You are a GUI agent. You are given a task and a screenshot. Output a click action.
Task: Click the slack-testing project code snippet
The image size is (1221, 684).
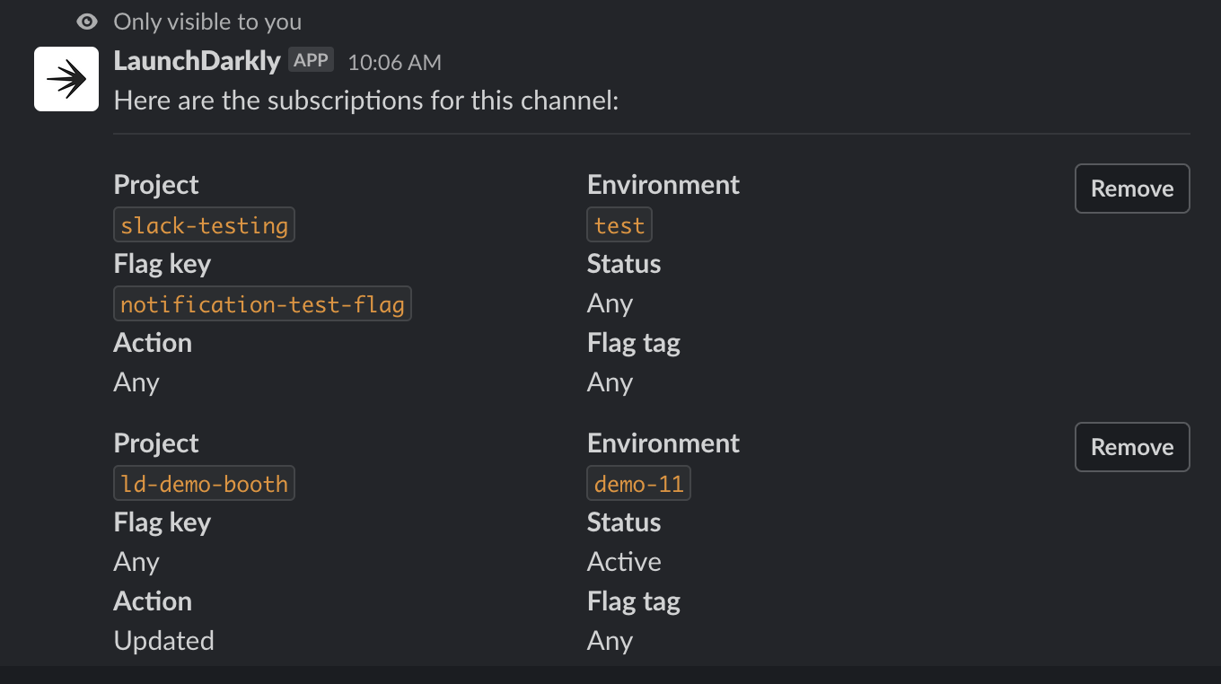pyautogui.click(x=204, y=224)
